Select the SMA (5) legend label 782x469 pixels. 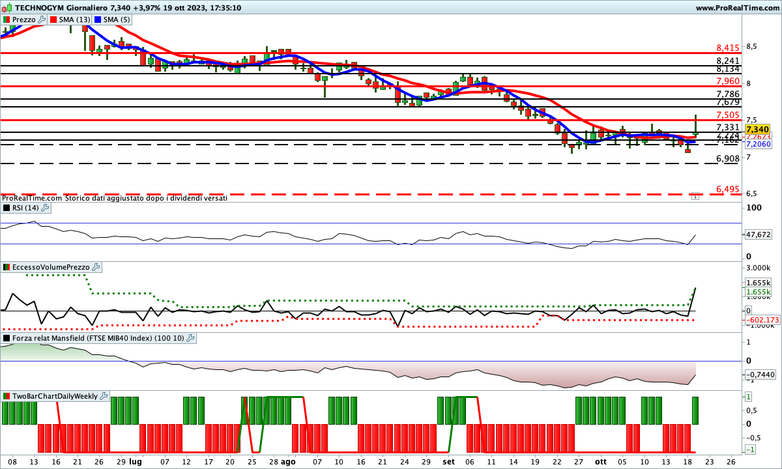pos(115,20)
